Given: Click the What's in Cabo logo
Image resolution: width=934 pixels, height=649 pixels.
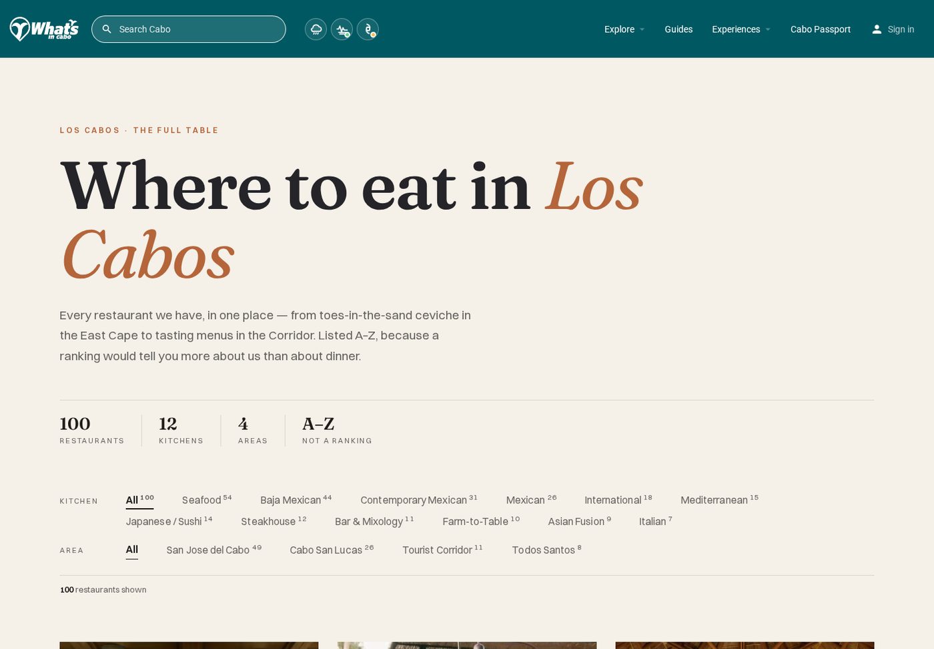Looking at the screenshot, I should [44, 29].
